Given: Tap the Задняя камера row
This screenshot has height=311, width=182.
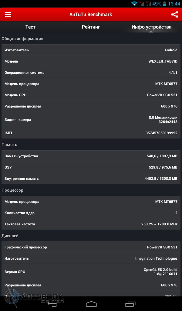Looking at the screenshot, I should click(x=91, y=120).
